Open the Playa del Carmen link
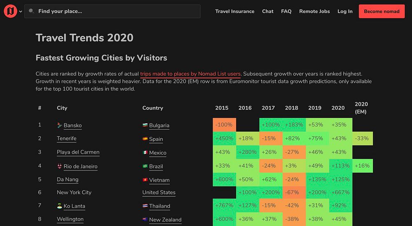The width and height of the screenshot is (412, 226). click(x=78, y=152)
